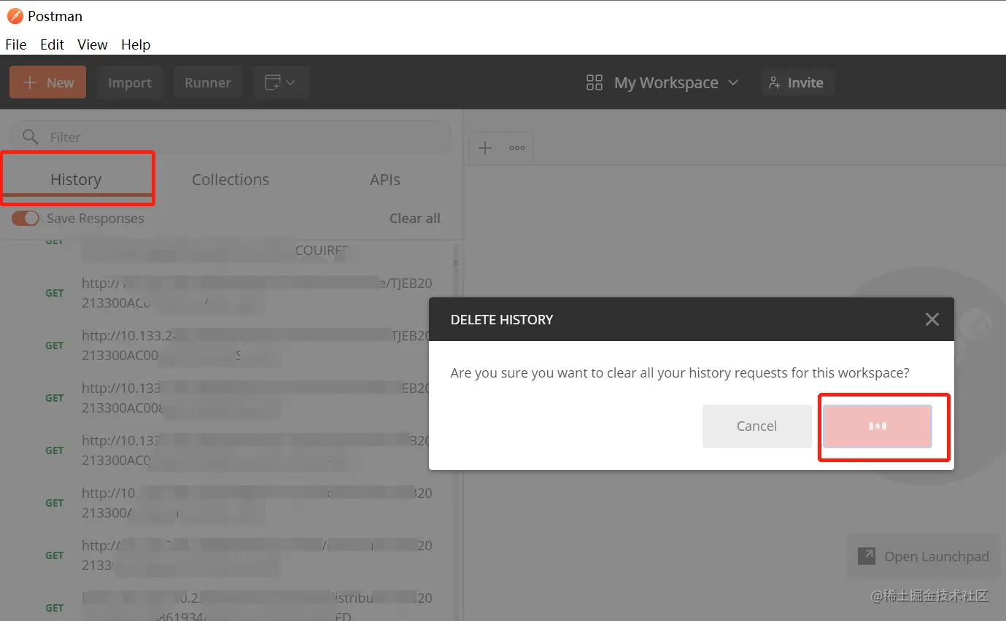
Task: Open the Help menu
Action: tap(136, 44)
